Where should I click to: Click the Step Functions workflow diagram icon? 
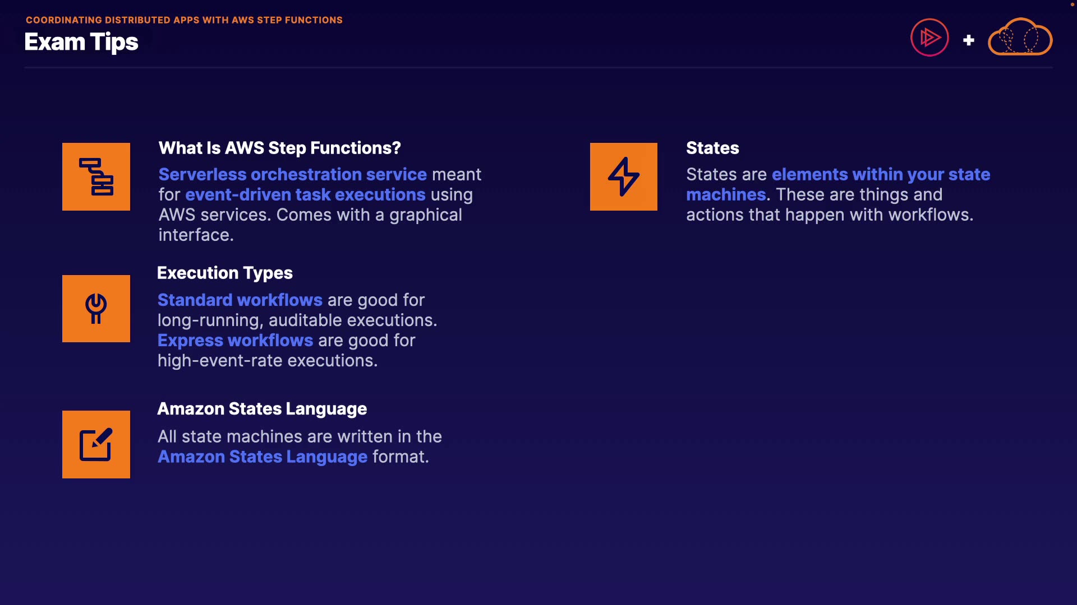[96, 176]
